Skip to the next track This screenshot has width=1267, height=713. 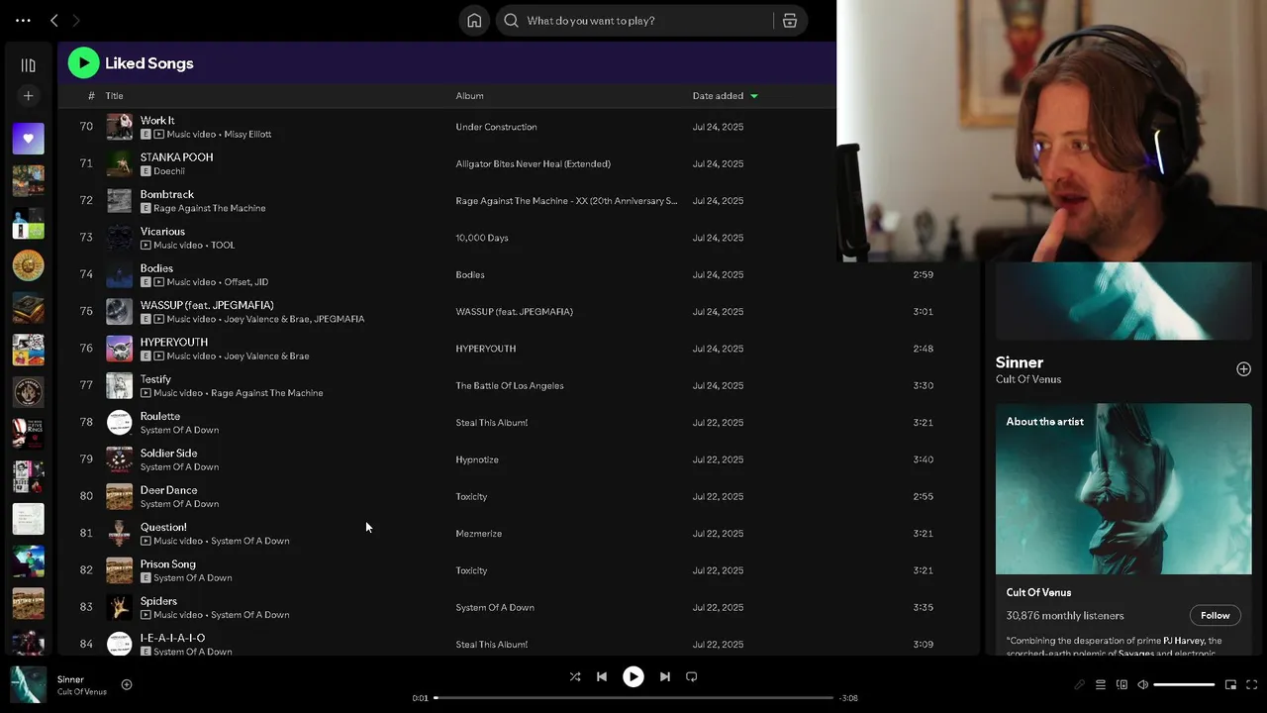click(x=665, y=676)
